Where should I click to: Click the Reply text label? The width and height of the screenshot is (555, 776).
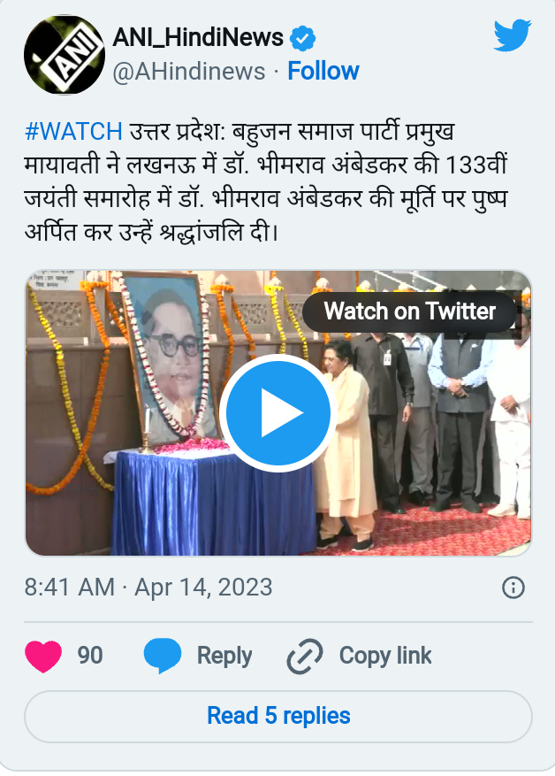tap(224, 656)
